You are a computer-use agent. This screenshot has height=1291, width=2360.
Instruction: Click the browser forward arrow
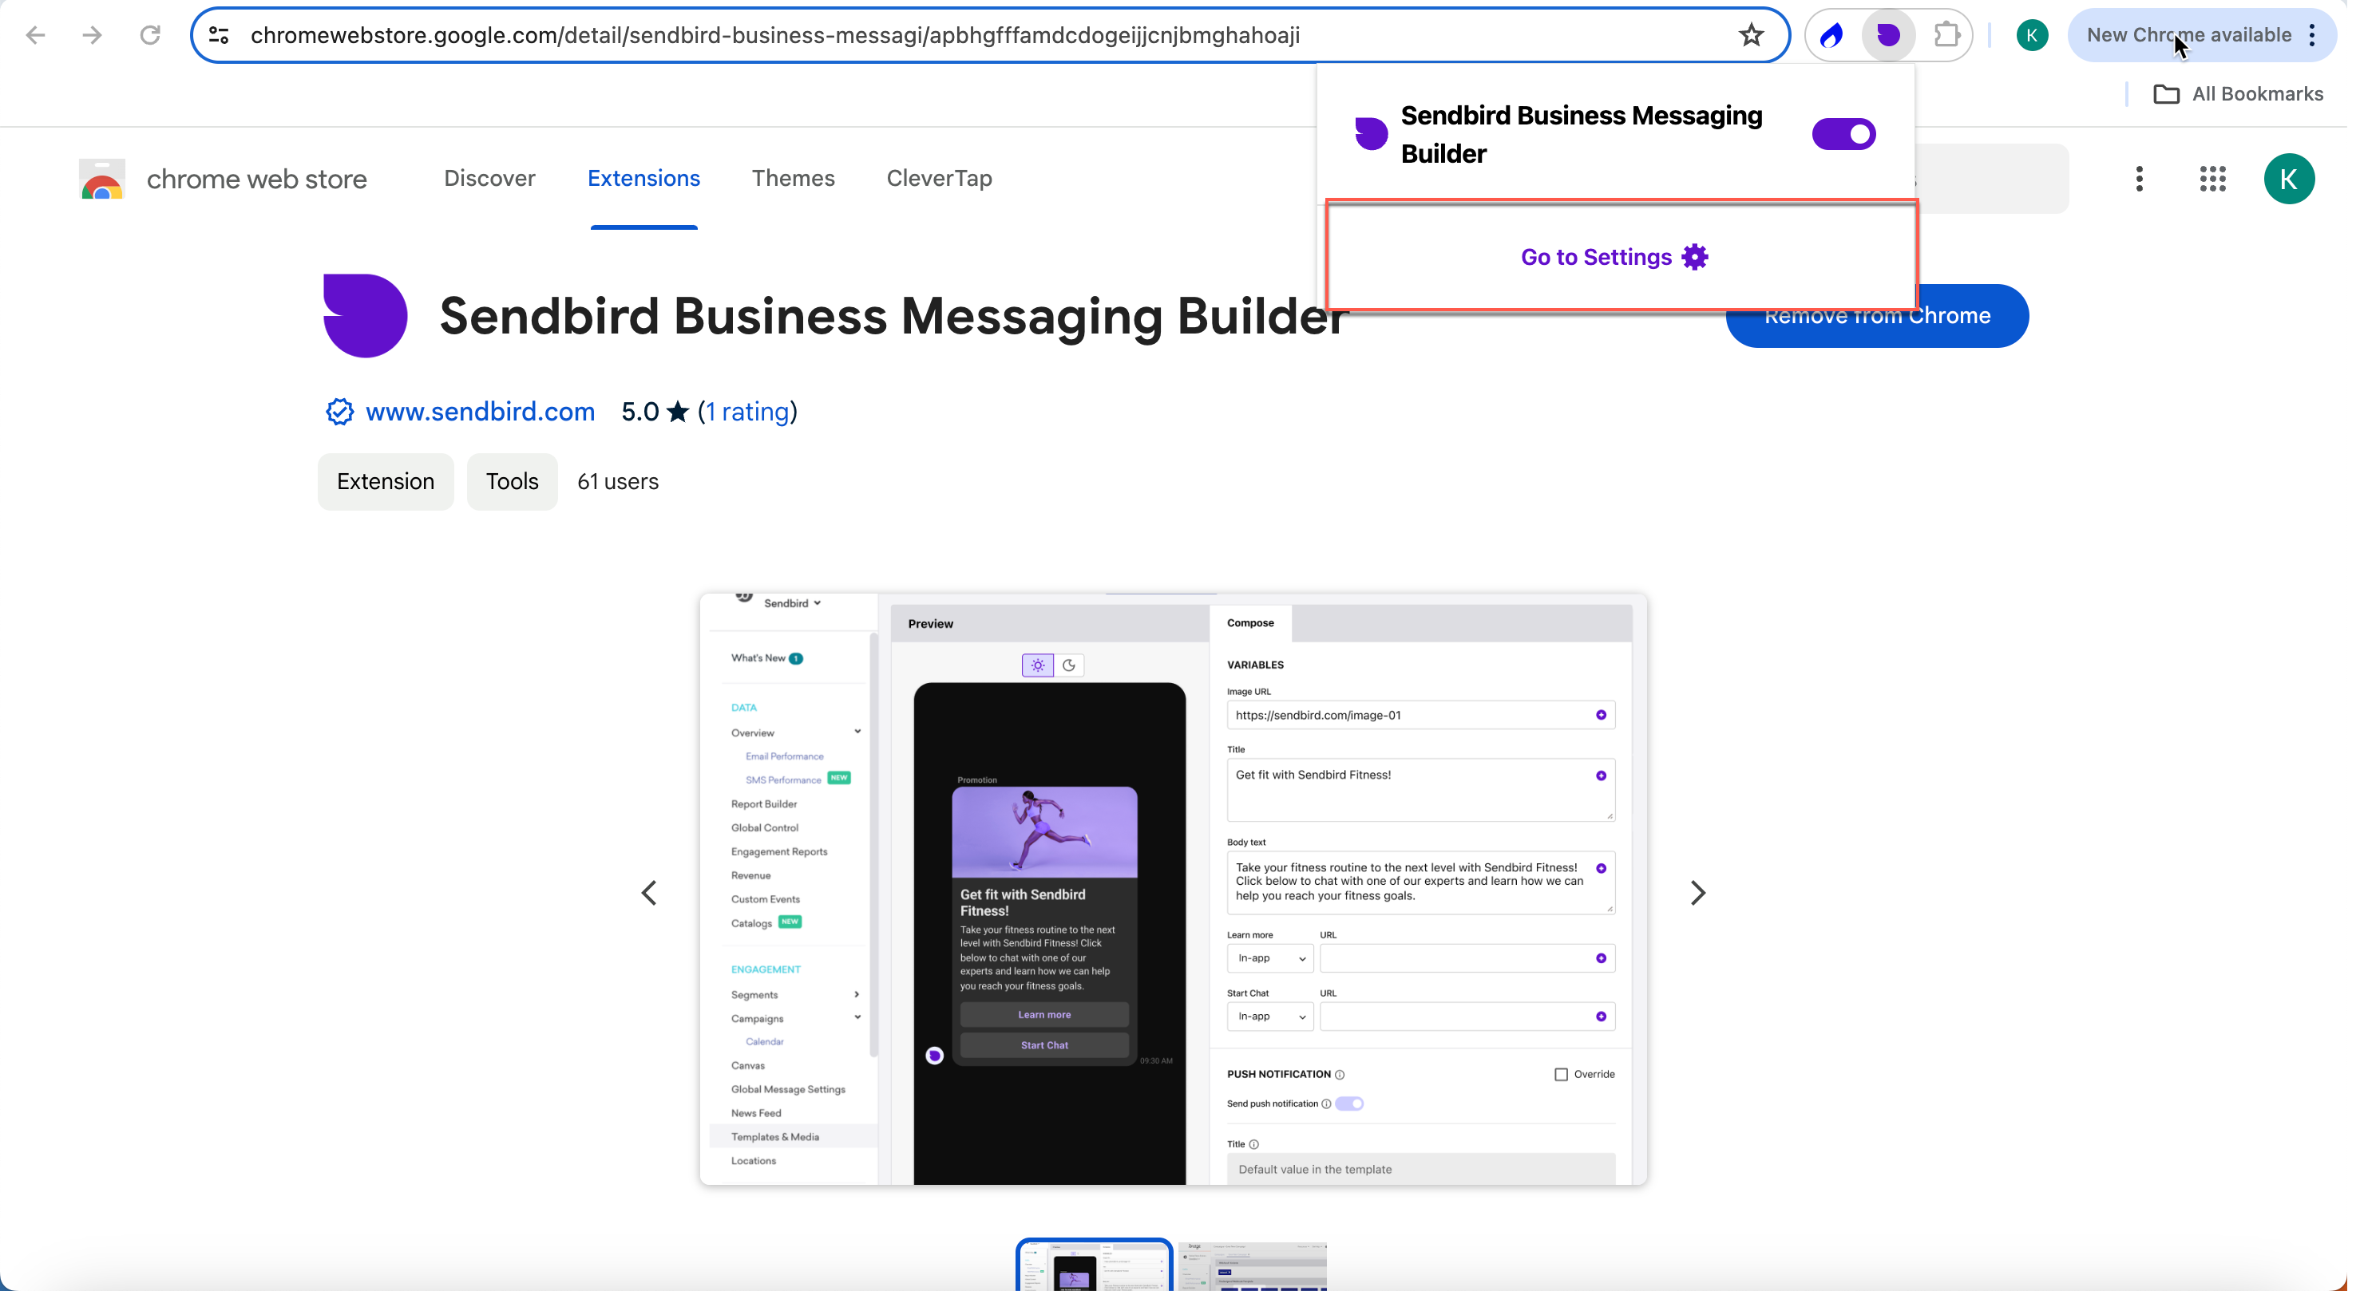(92, 35)
